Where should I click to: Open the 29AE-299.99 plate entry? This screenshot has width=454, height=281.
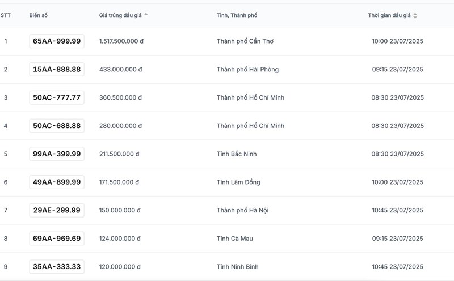coord(57,210)
